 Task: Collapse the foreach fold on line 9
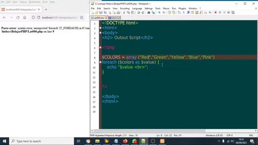100,62
